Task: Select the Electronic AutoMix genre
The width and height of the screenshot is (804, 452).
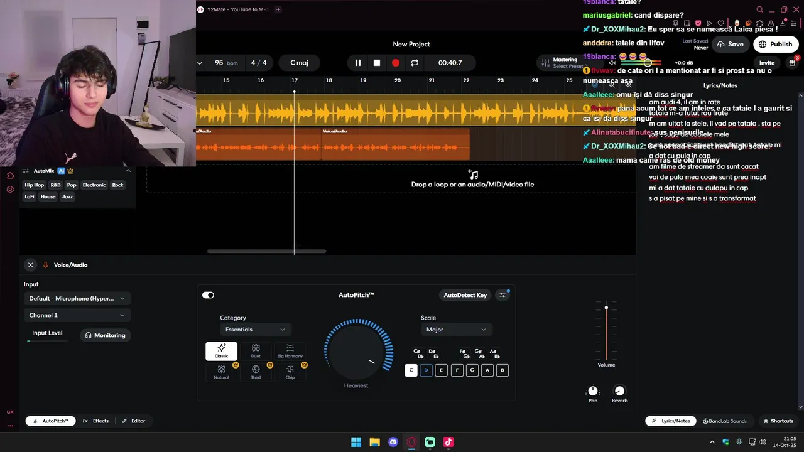Action: pyautogui.click(x=94, y=185)
